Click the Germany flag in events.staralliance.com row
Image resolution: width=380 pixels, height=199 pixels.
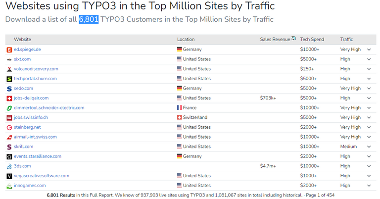pos(179,156)
